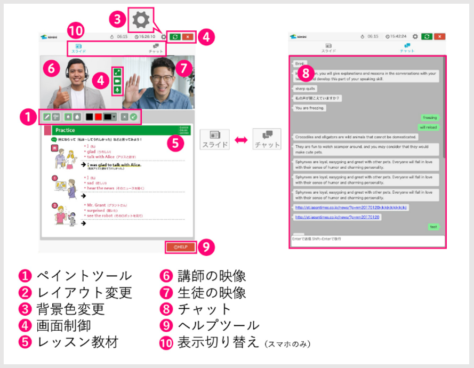Click the chat message input field
Screen dimensions: 474x368
point(367,241)
